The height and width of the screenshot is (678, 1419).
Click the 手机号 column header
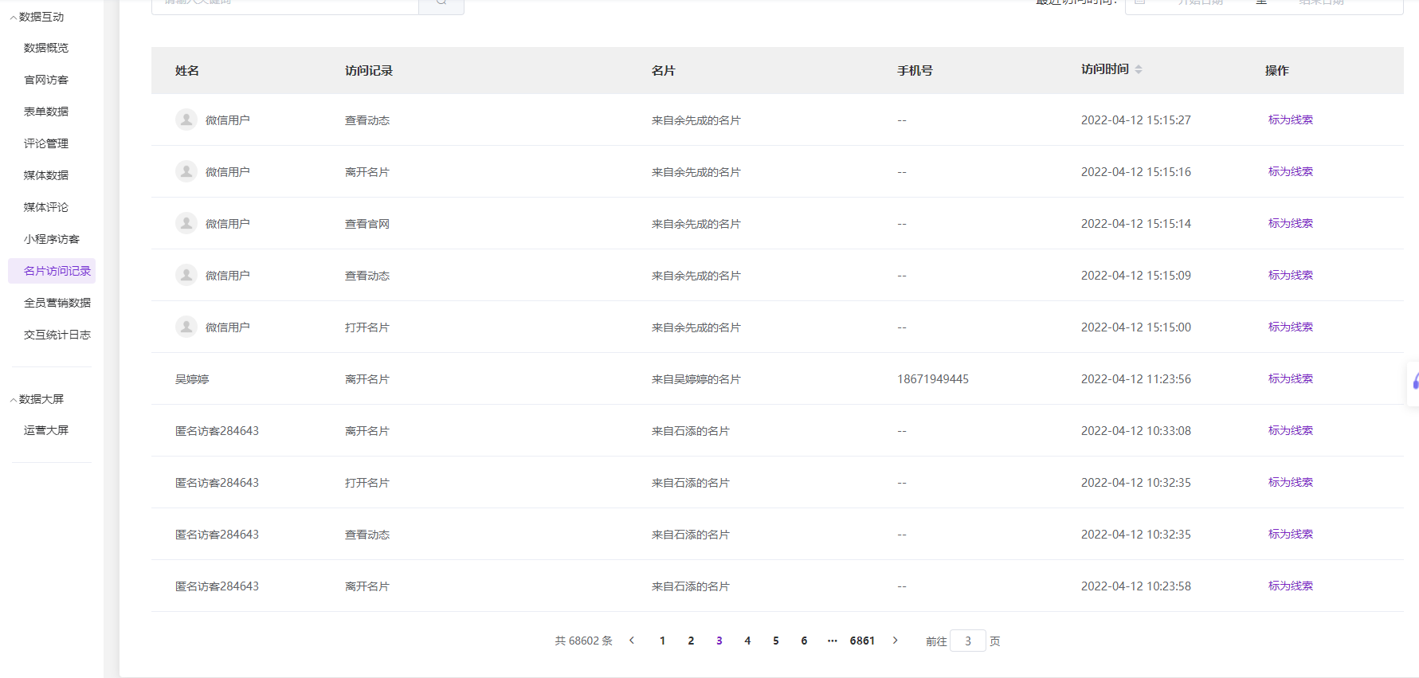coord(915,71)
